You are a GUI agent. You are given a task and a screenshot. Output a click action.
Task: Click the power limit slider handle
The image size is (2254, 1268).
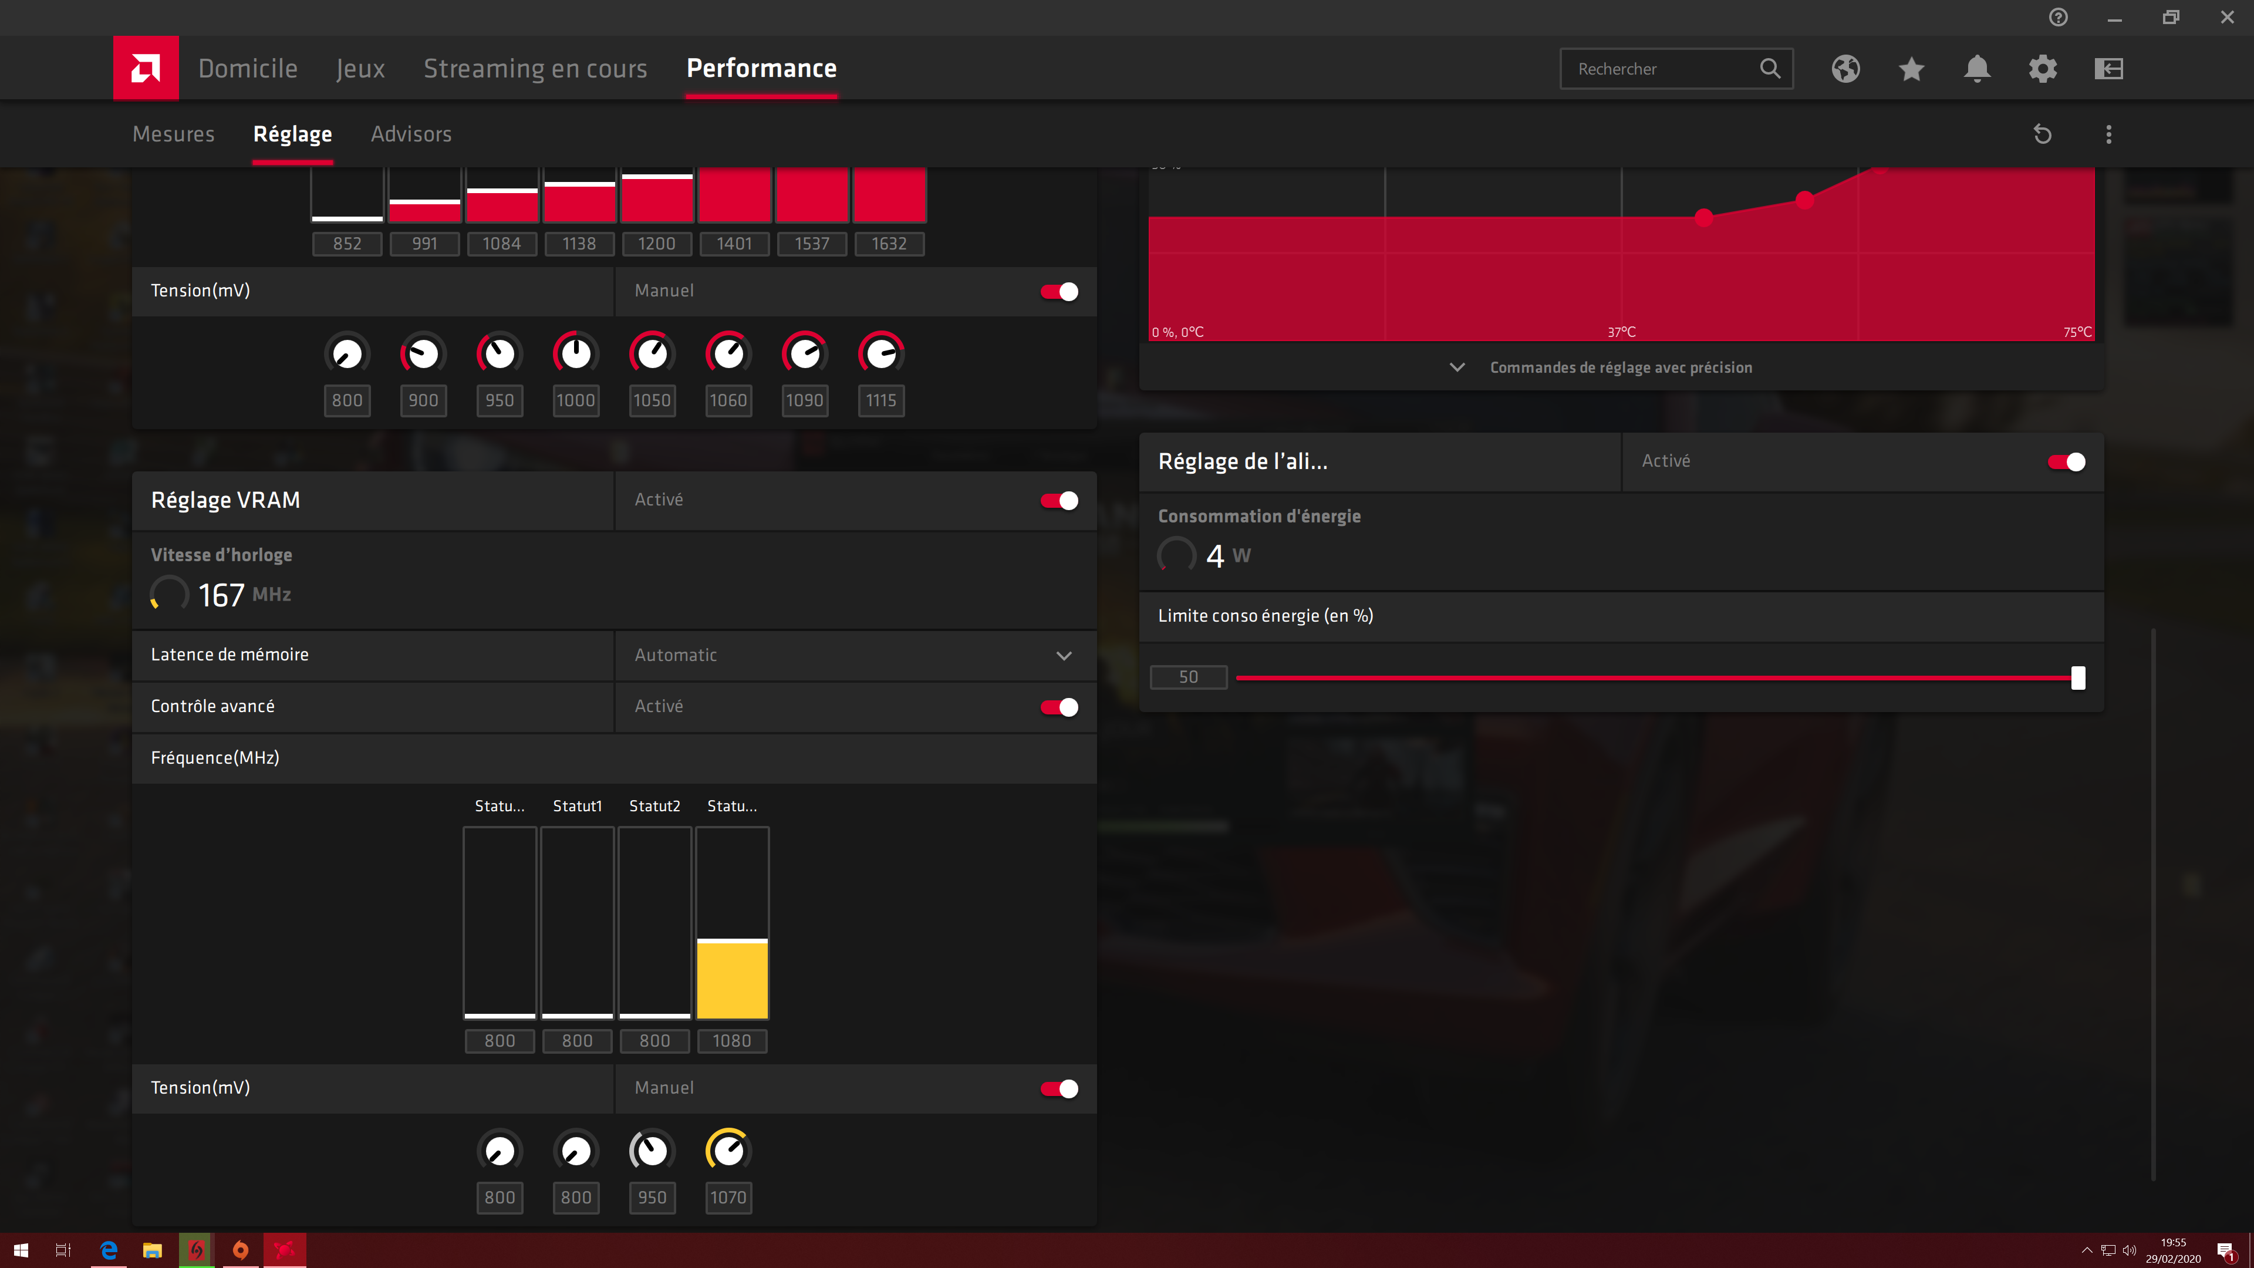(2077, 677)
